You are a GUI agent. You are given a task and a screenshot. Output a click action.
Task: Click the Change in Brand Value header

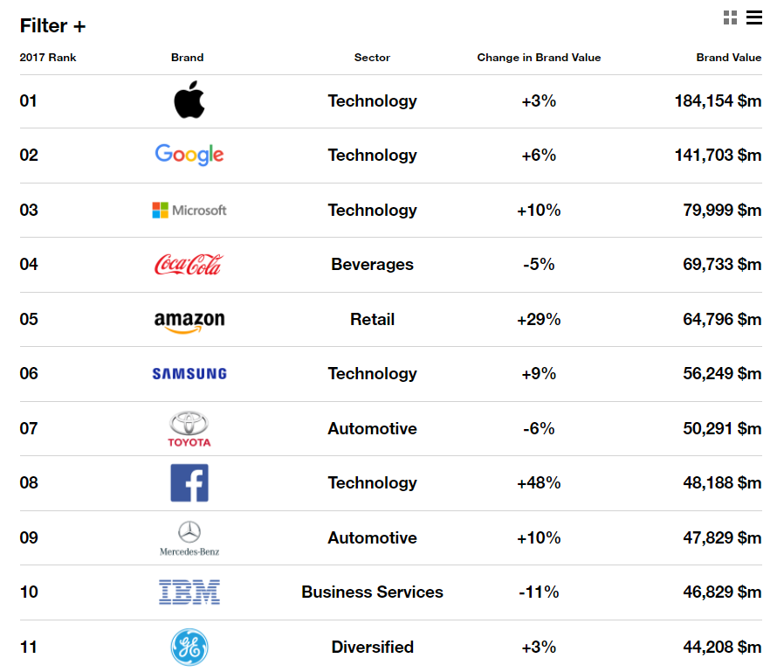539,58
